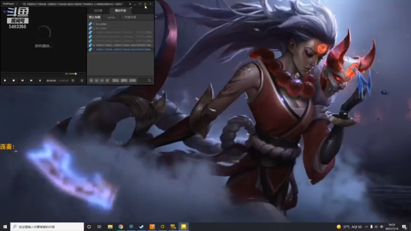Open the yellow folder-like app on taskbar
This screenshot has width=411, height=231.
tap(173, 227)
